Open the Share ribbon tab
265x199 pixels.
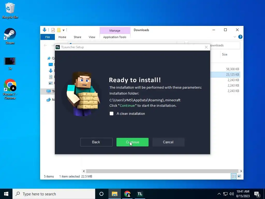coord(77,37)
